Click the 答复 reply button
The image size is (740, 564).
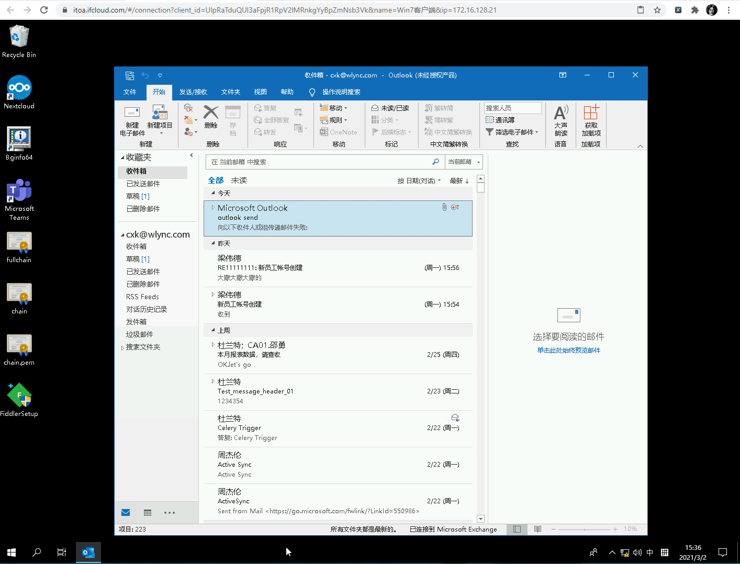[x=265, y=108]
